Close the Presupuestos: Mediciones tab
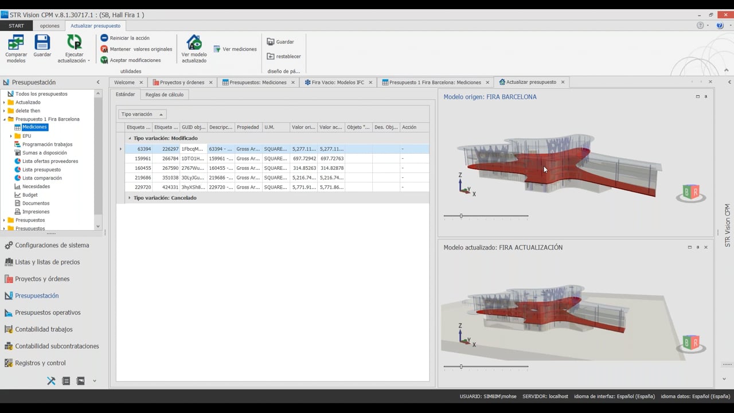The height and width of the screenshot is (413, 734). coord(292,82)
